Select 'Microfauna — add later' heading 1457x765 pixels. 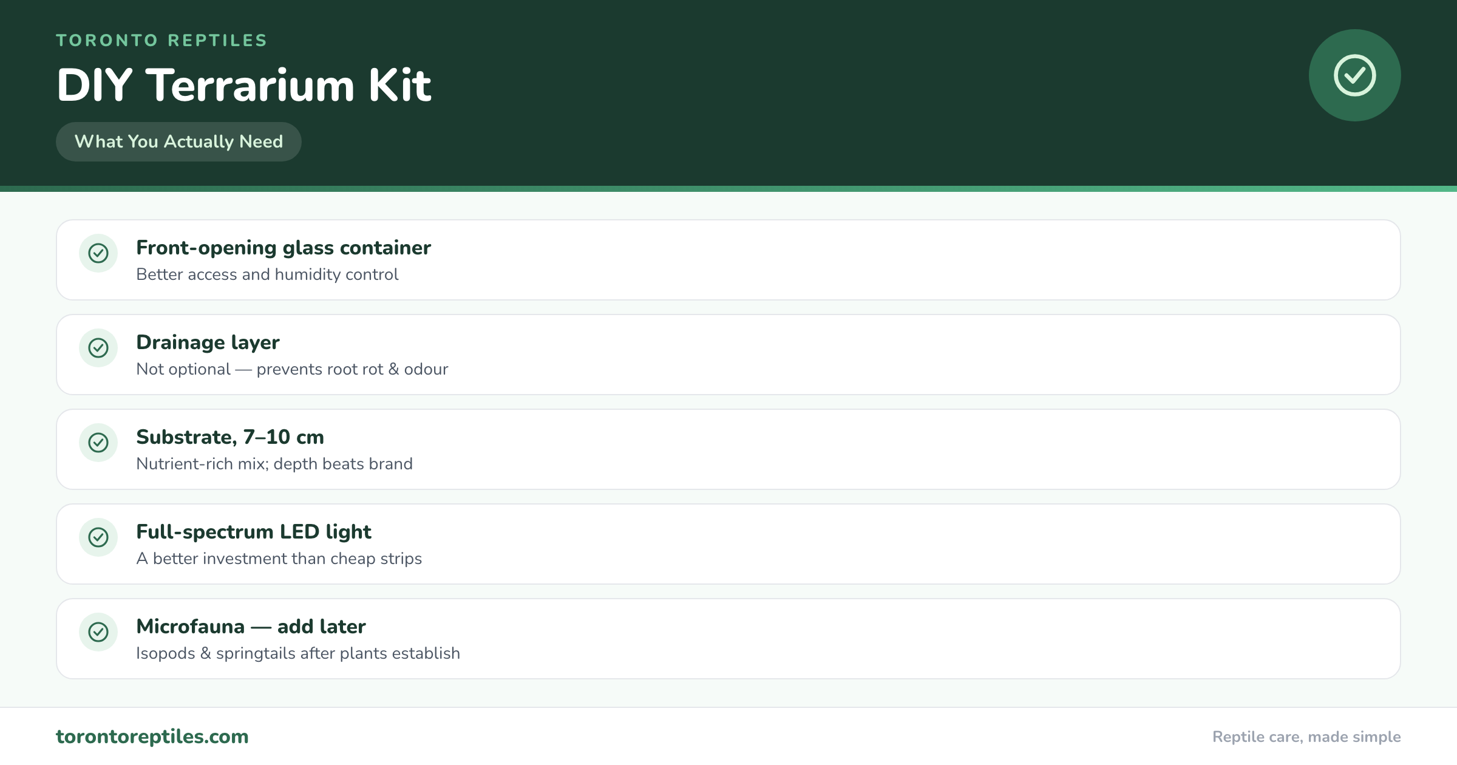click(251, 627)
